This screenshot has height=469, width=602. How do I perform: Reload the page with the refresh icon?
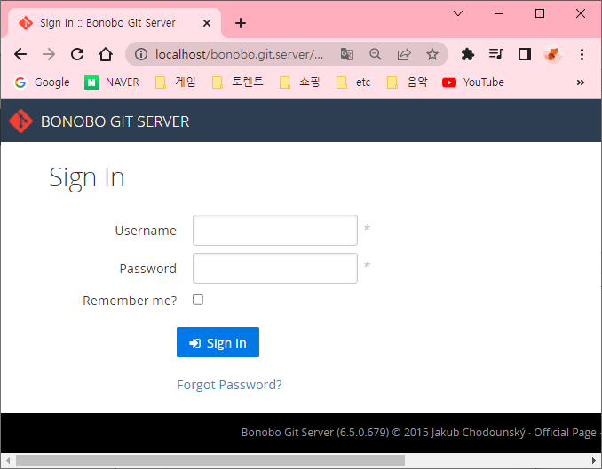click(x=77, y=54)
